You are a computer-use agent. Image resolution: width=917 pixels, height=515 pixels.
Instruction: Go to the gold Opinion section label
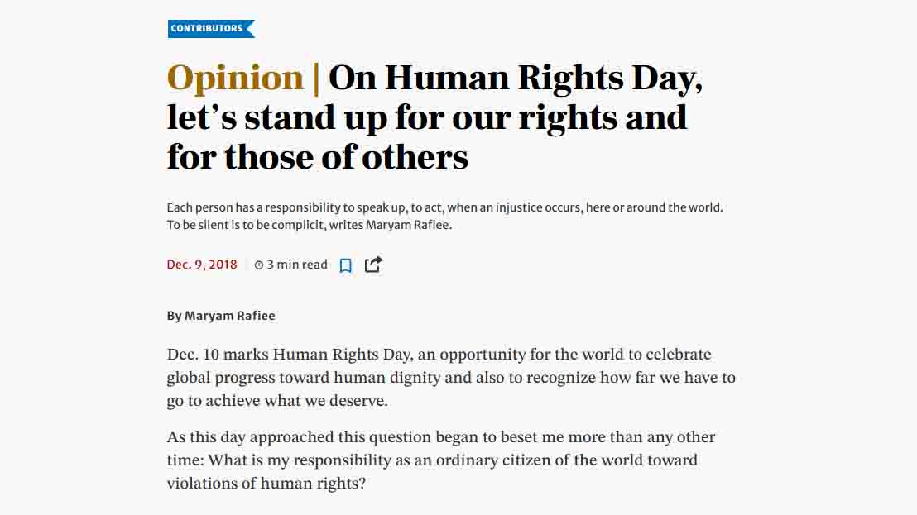point(235,78)
